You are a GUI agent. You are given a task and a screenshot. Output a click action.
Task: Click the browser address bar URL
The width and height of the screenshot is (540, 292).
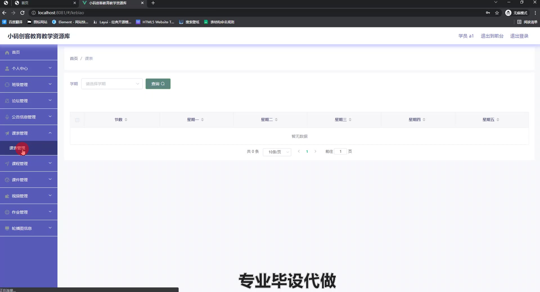point(61,13)
